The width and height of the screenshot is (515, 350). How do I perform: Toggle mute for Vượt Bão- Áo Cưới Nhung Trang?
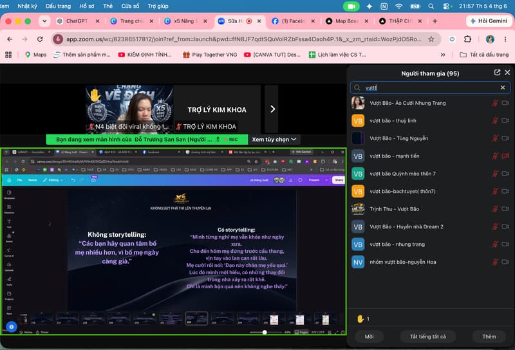click(x=495, y=103)
